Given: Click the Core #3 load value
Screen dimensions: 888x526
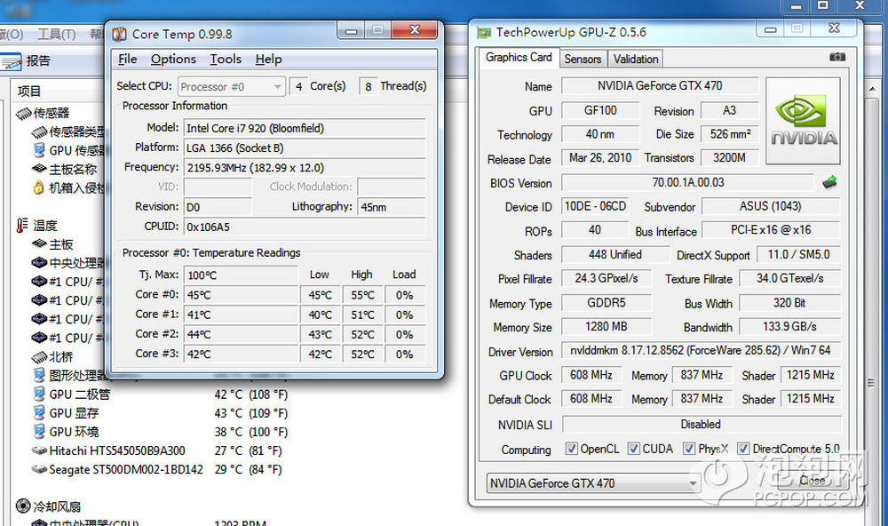Looking at the screenshot, I should pyautogui.click(x=404, y=355).
